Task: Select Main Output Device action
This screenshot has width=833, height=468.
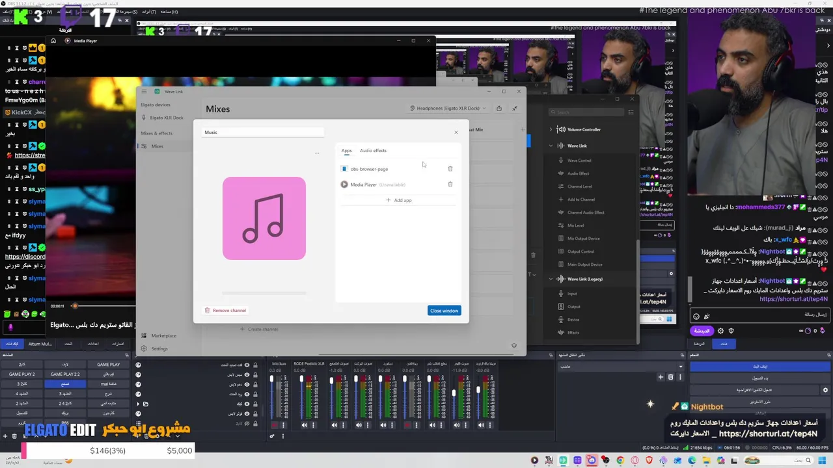Action: tap(584, 265)
